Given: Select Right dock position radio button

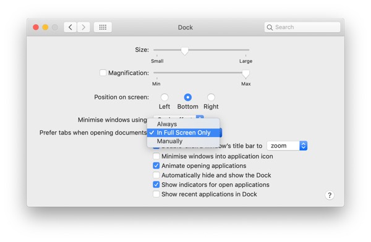Looking at the screenshot, I should [x=211, y=98].
